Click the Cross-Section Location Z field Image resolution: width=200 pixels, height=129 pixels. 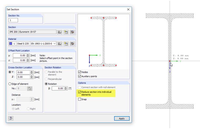coord(23,77)
